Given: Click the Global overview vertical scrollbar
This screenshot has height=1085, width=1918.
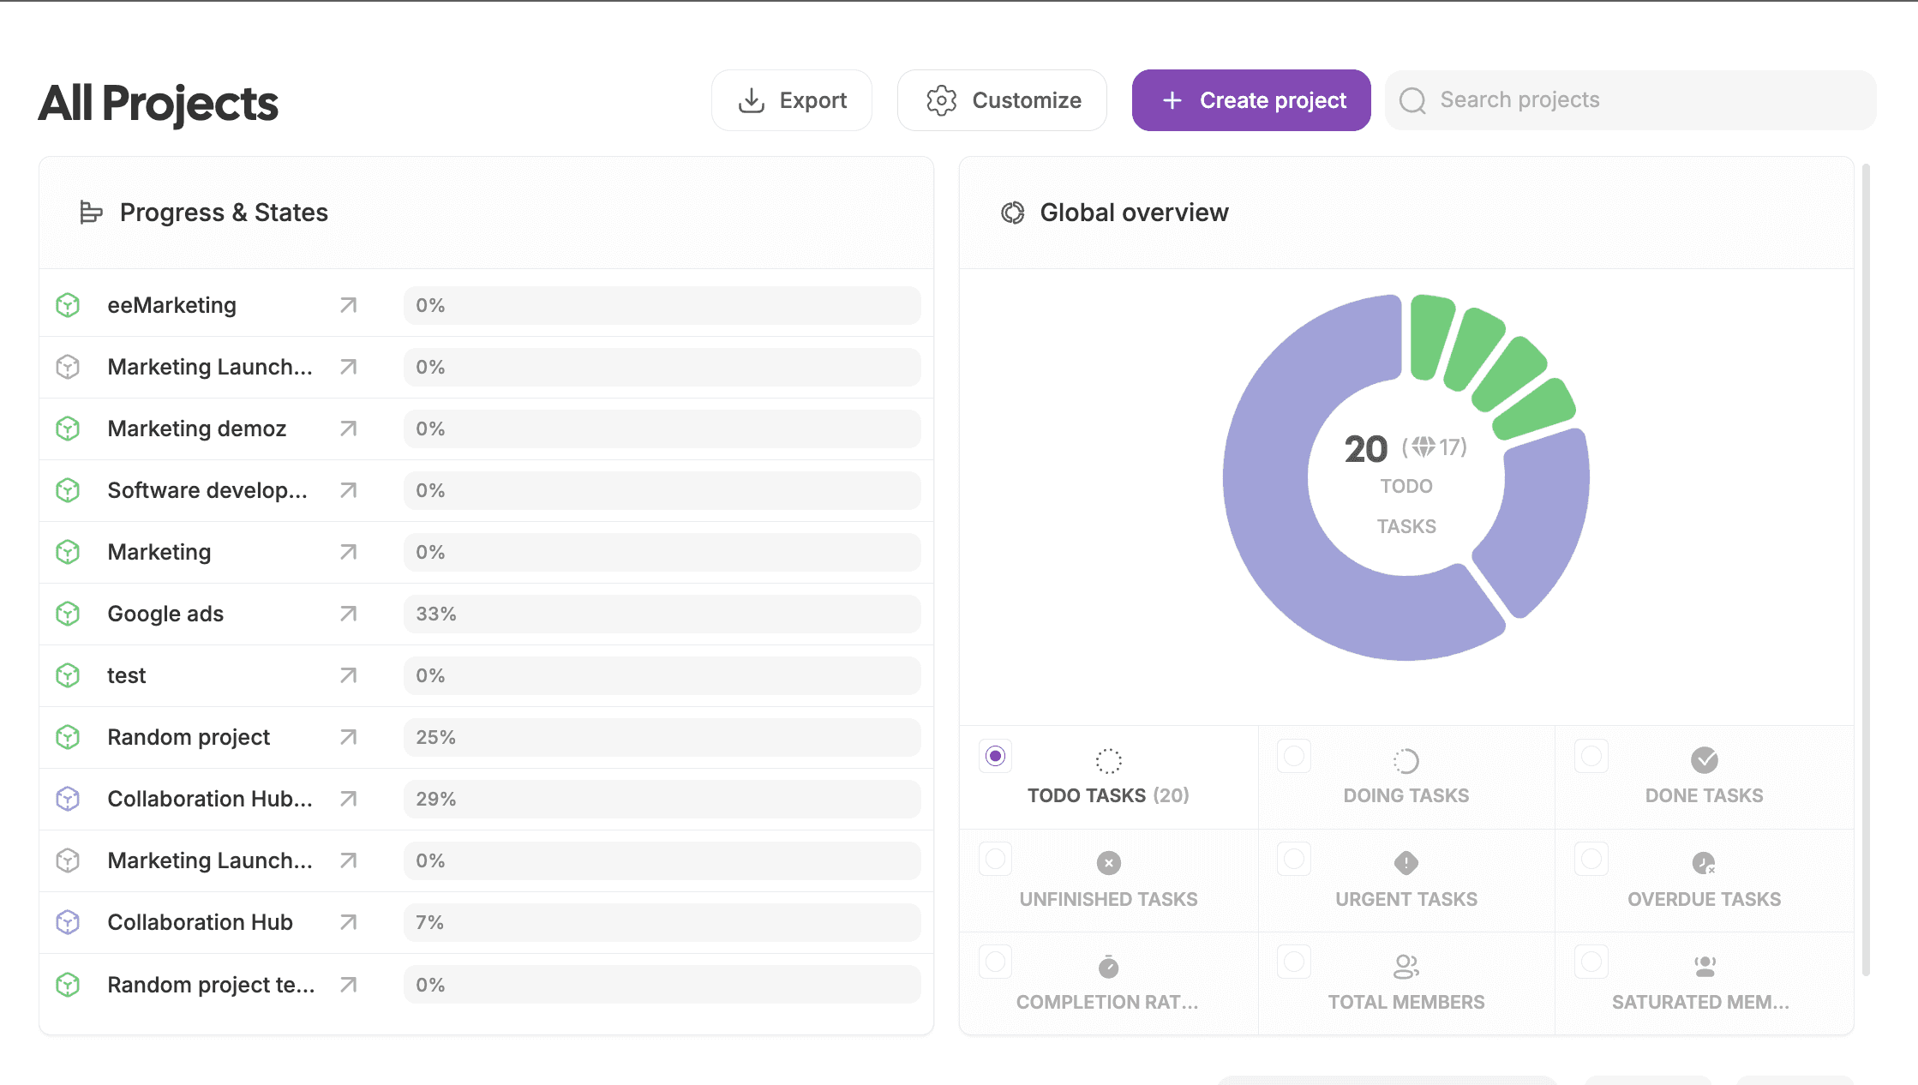Looking at the screenshot, I should (x=1866, y=566).
